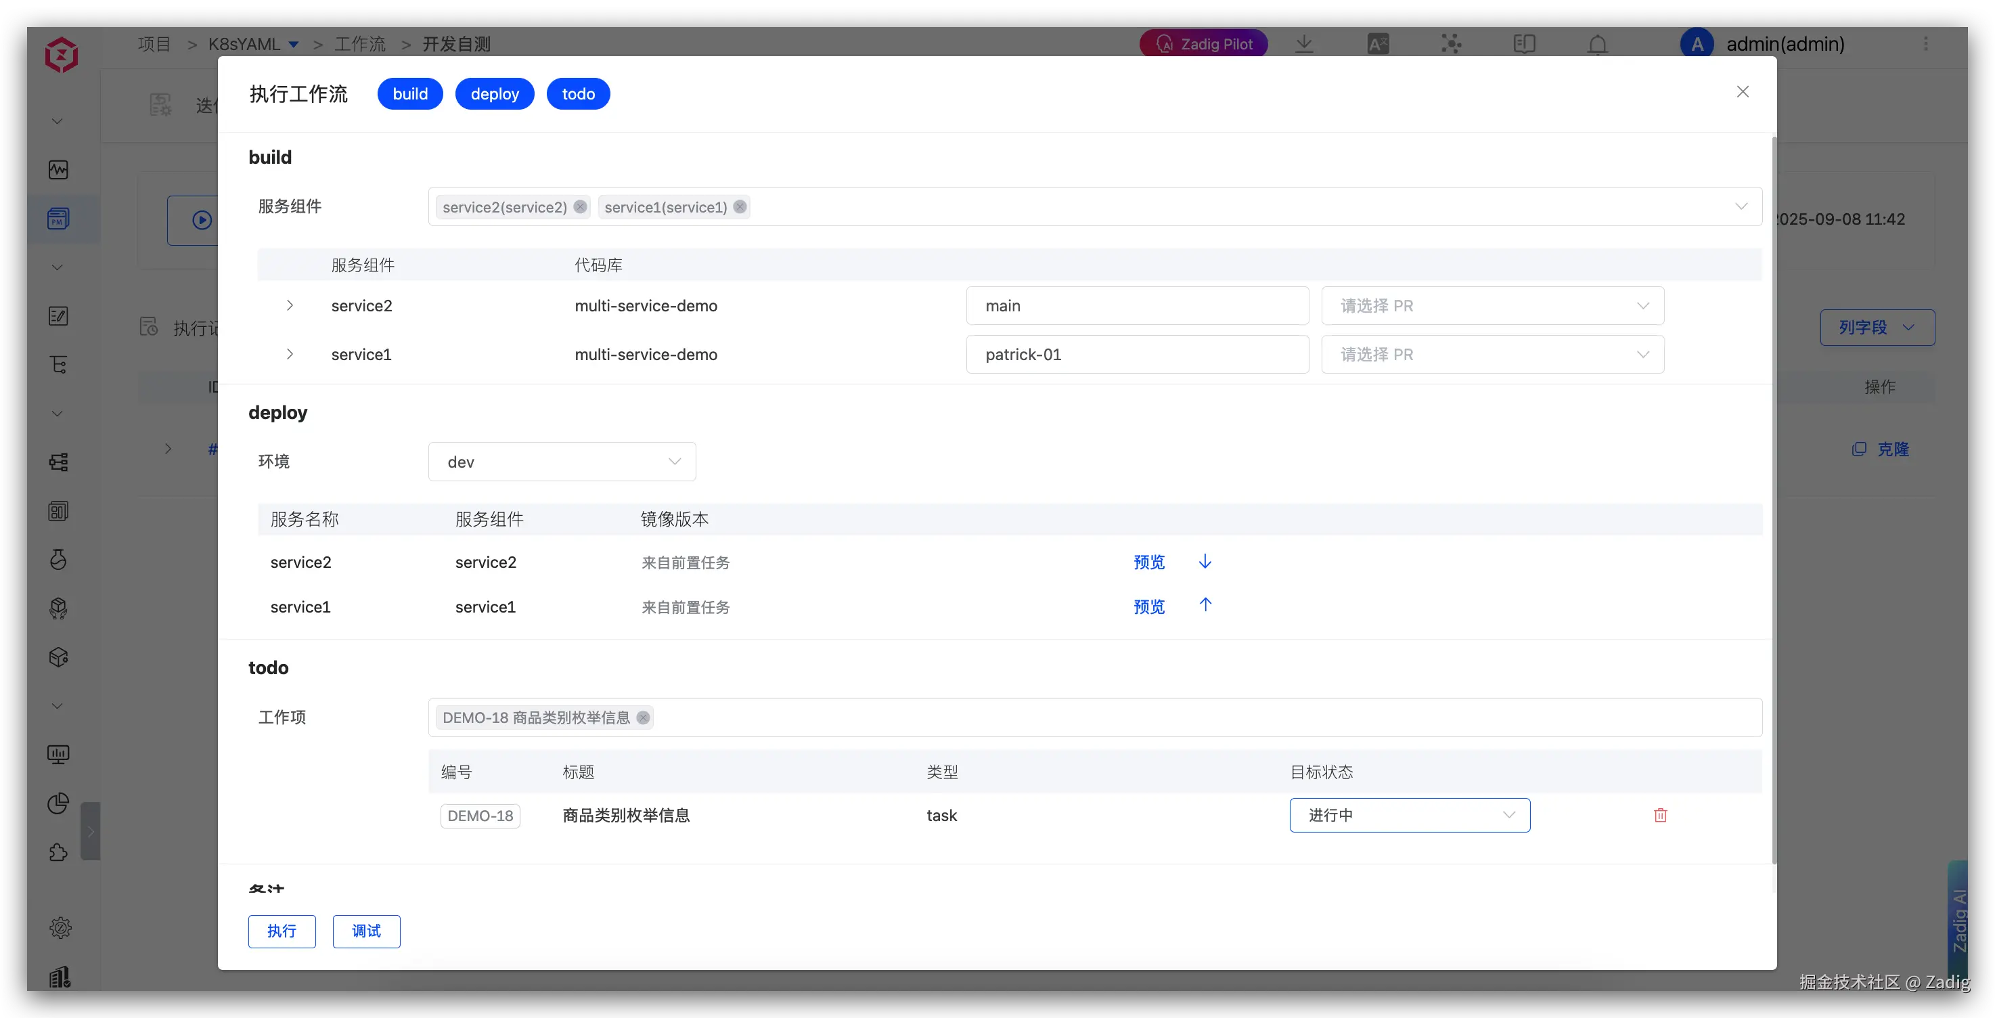This screenshot has width=1995, height=1018.
Task: Remove service1(service1) tag from component selector
Action: (x=740, y=207)
